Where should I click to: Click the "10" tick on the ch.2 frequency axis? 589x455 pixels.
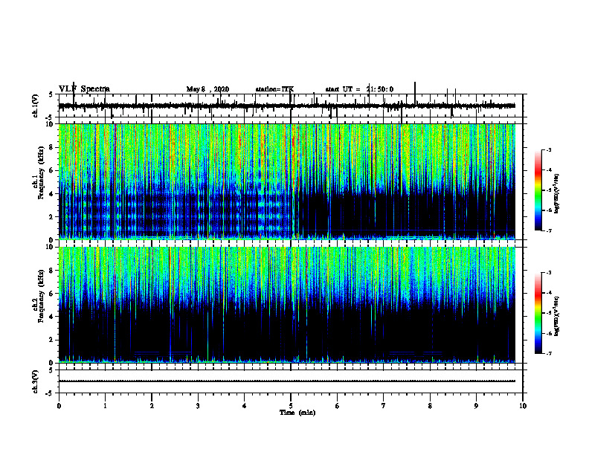[51, 247]
